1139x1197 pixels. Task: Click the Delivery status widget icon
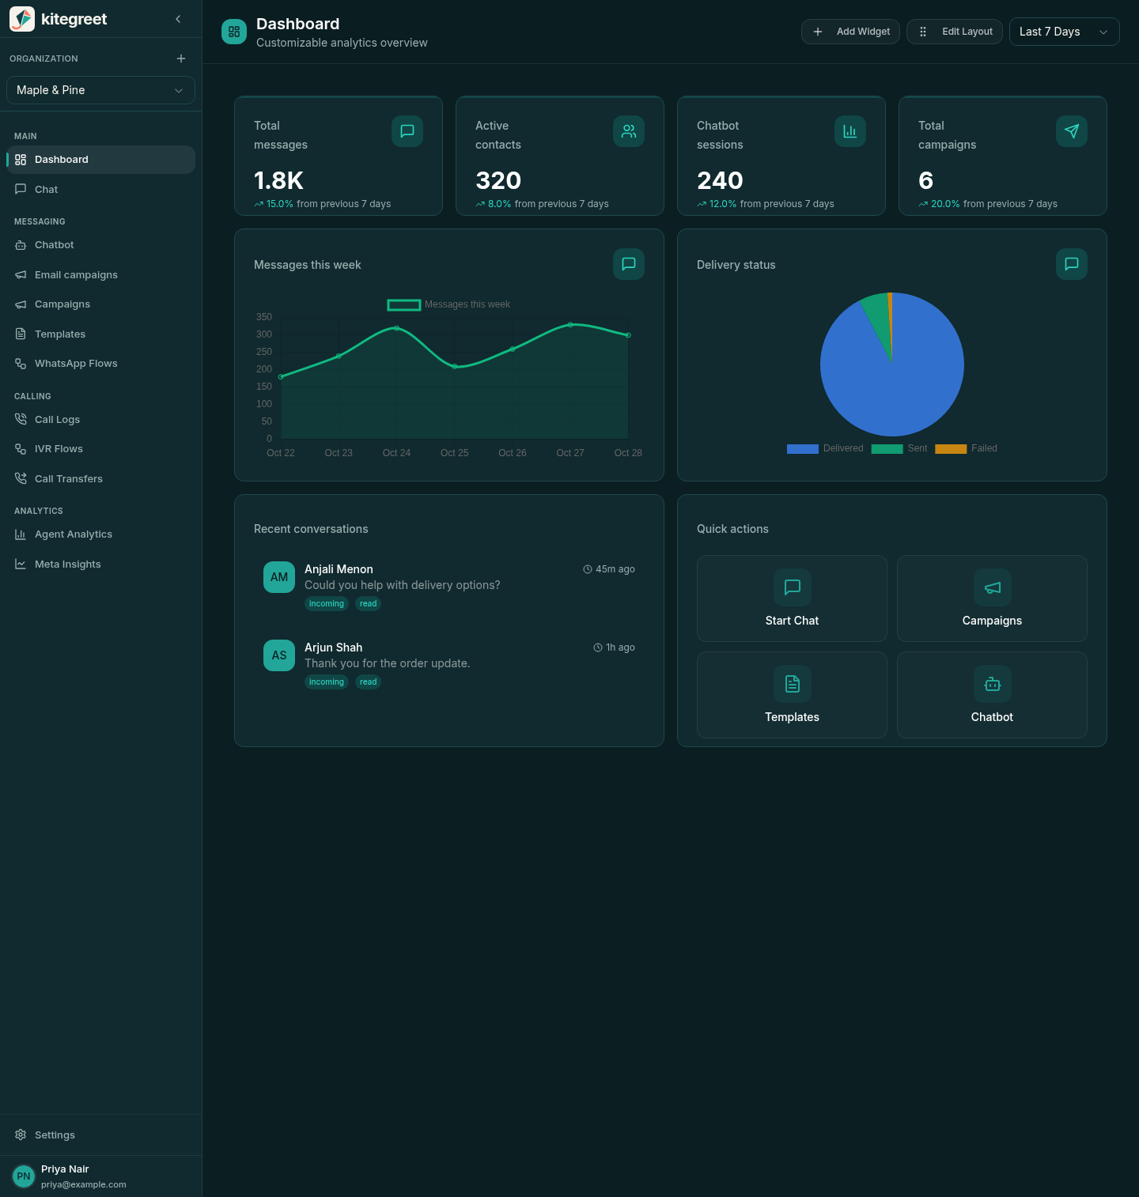[1072, 264]
